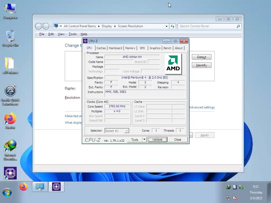271x203 pixels.
Task: Select the Firefox desktop shortcut
Action: [x=10, y=121]
